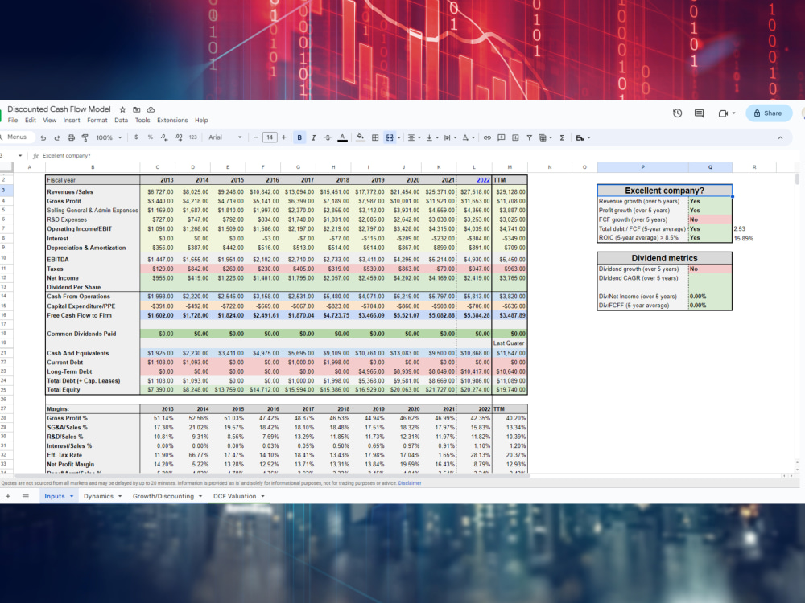Open the Data menu
The image size is (805, 603).
tap(122, 120)
